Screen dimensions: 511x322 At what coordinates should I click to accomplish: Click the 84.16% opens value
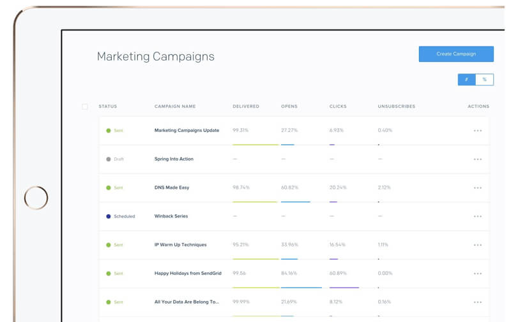coord(289,273)
